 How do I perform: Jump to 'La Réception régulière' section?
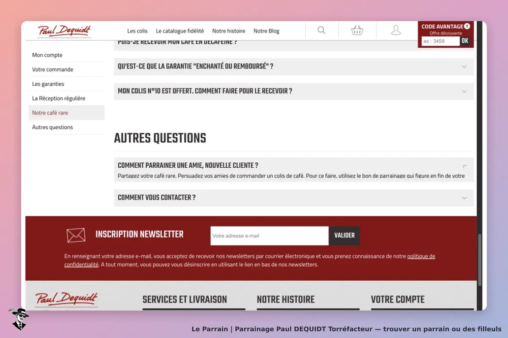[x=66, y=98]
